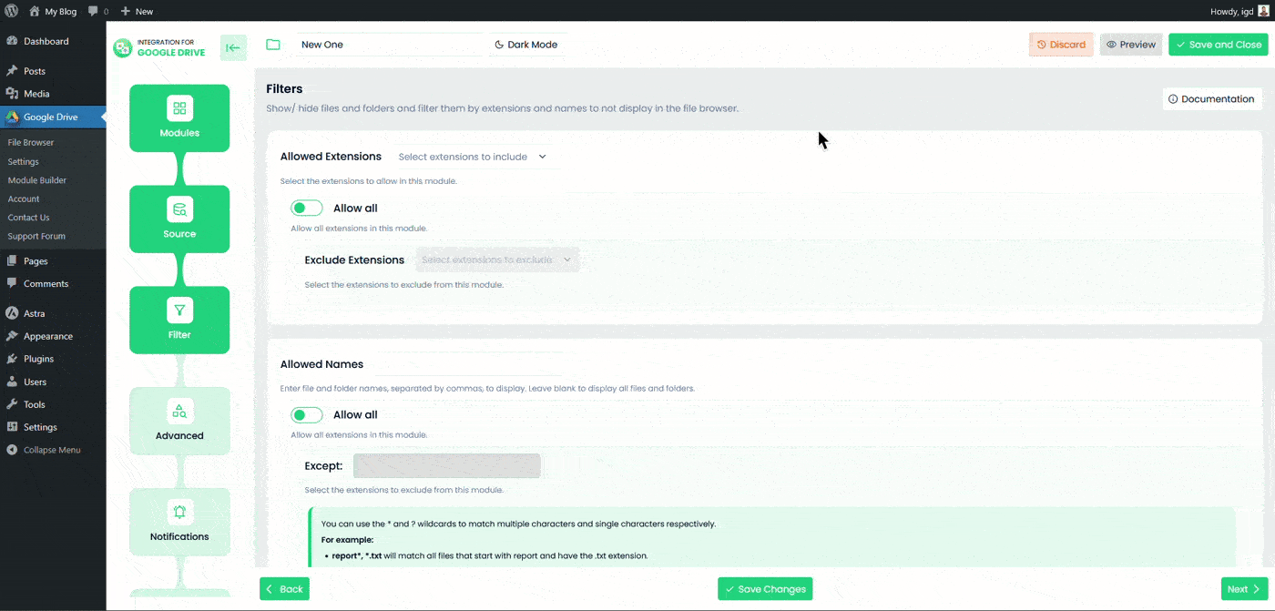Open the Users menu
The image size is (1275, 611).
point(53,382)
